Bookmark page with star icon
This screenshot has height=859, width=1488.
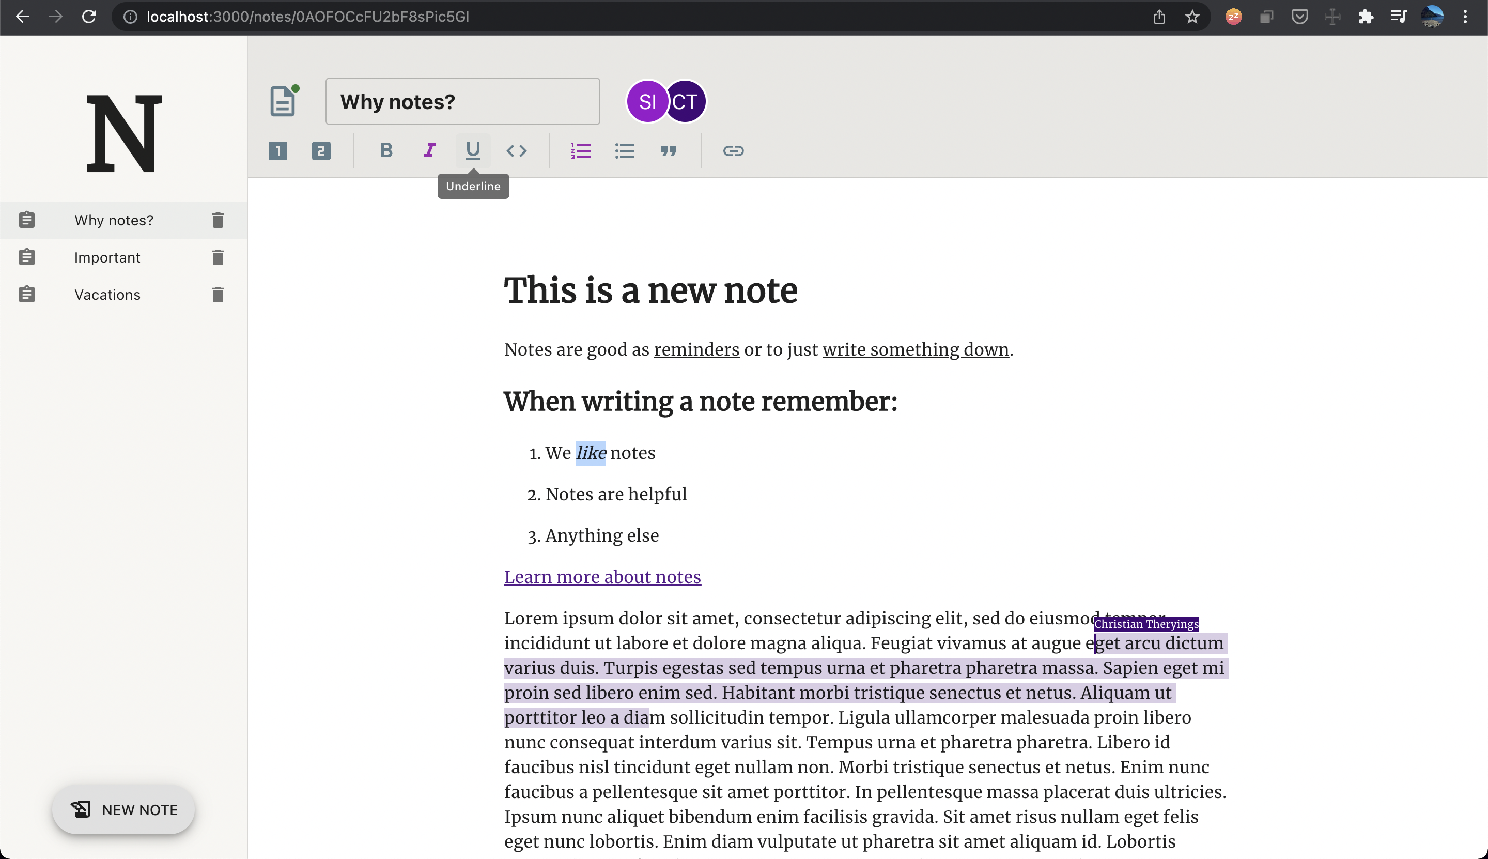click(1192, 17)
